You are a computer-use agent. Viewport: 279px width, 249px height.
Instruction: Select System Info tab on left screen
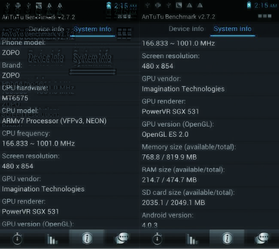[92, 29]
